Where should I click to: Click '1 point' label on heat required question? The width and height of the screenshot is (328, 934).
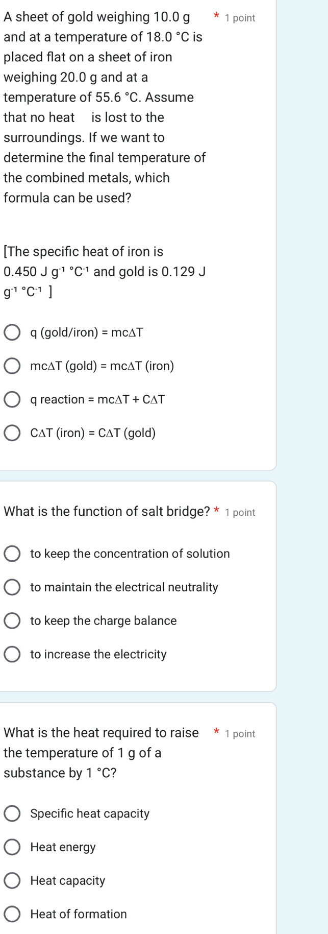pos(240,734)
